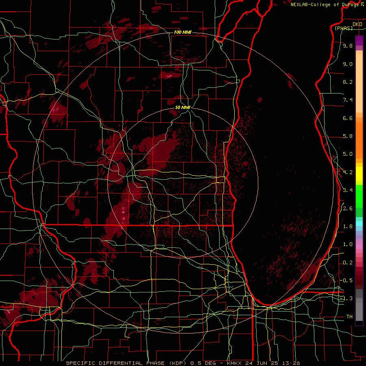Click the 8.2 value on color scale
Image resolution: width=366 pixels, height=366 pixels.
click(x=348, y=82)
